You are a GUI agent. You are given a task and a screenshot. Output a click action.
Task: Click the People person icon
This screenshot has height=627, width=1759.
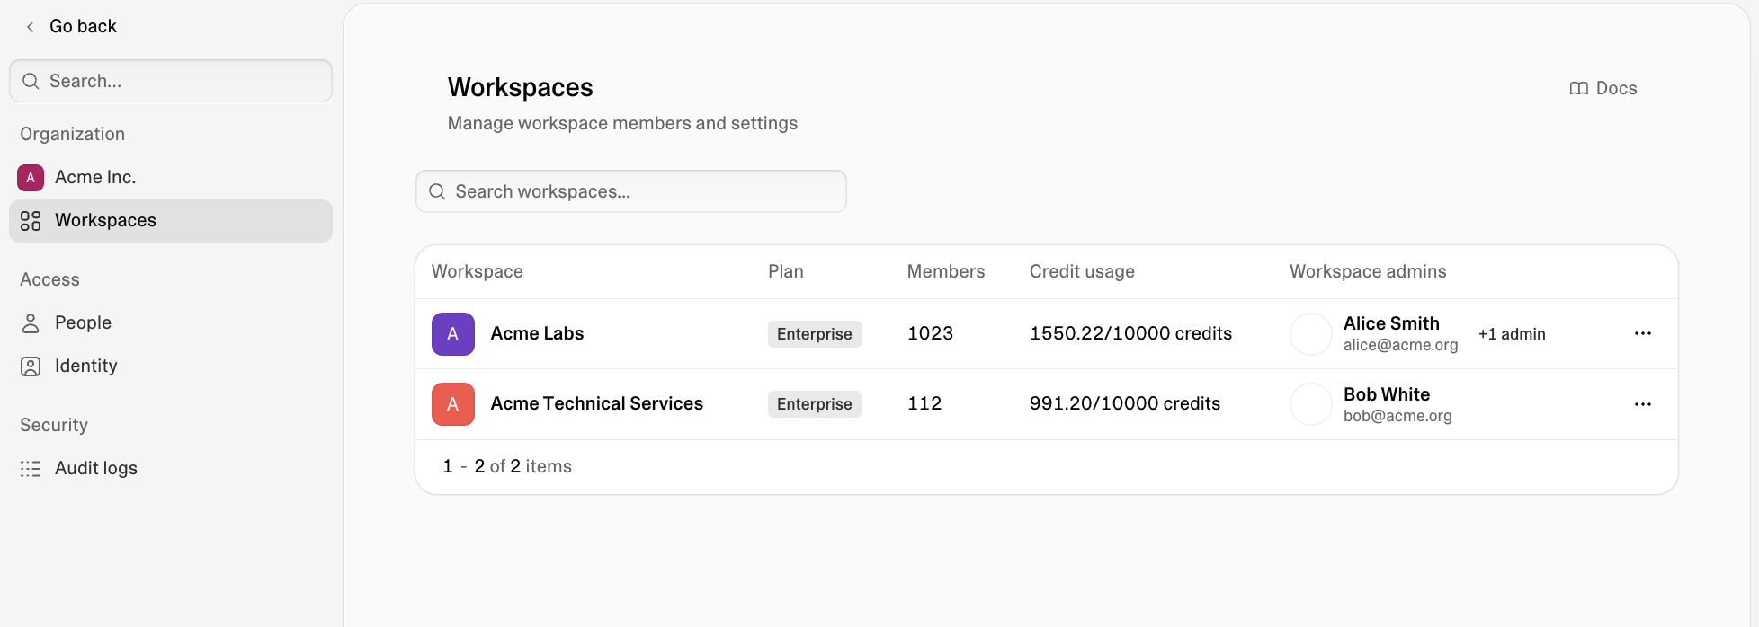coord(31,323)
